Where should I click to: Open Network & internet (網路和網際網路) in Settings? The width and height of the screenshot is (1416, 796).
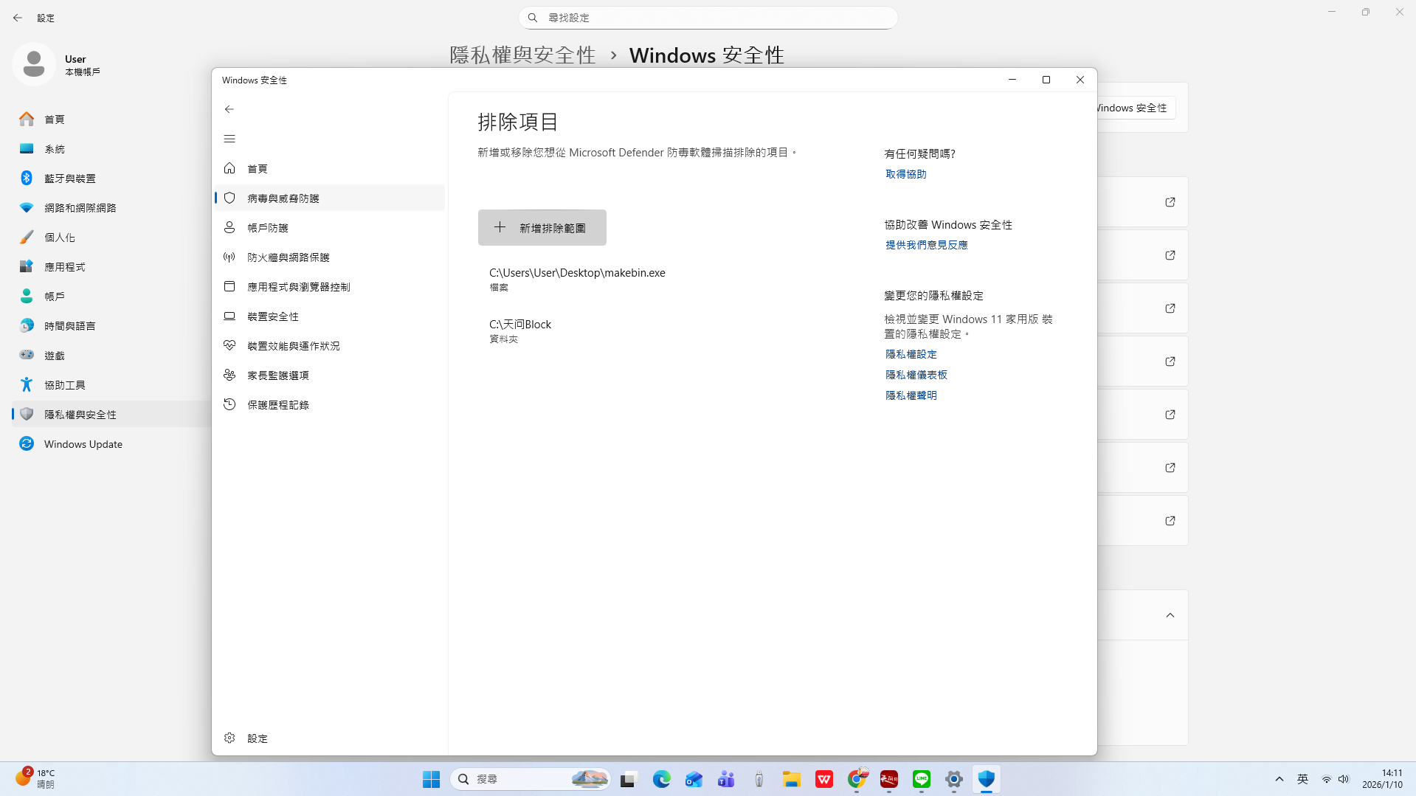(x=111, y=207)
